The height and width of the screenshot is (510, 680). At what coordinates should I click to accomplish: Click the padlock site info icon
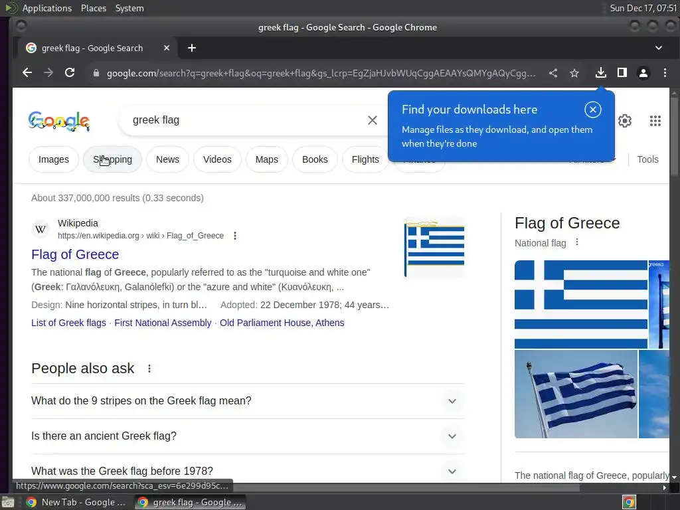[x=96, y=73]
